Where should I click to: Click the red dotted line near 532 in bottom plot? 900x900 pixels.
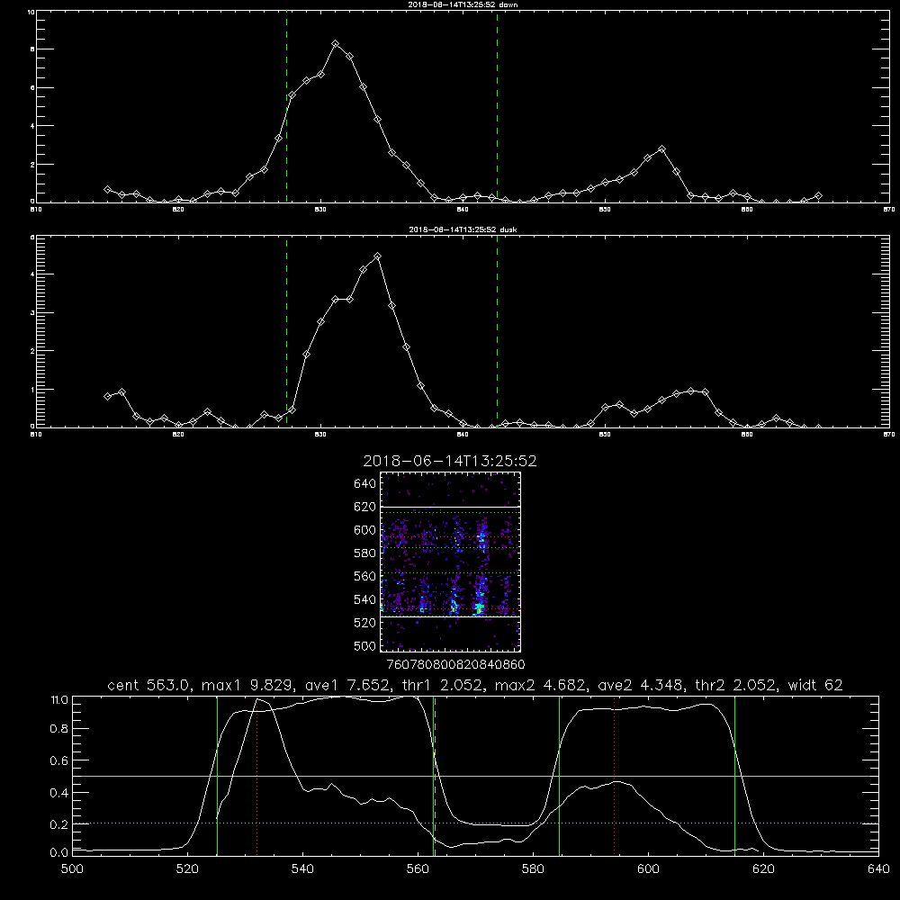pos(257,776)
